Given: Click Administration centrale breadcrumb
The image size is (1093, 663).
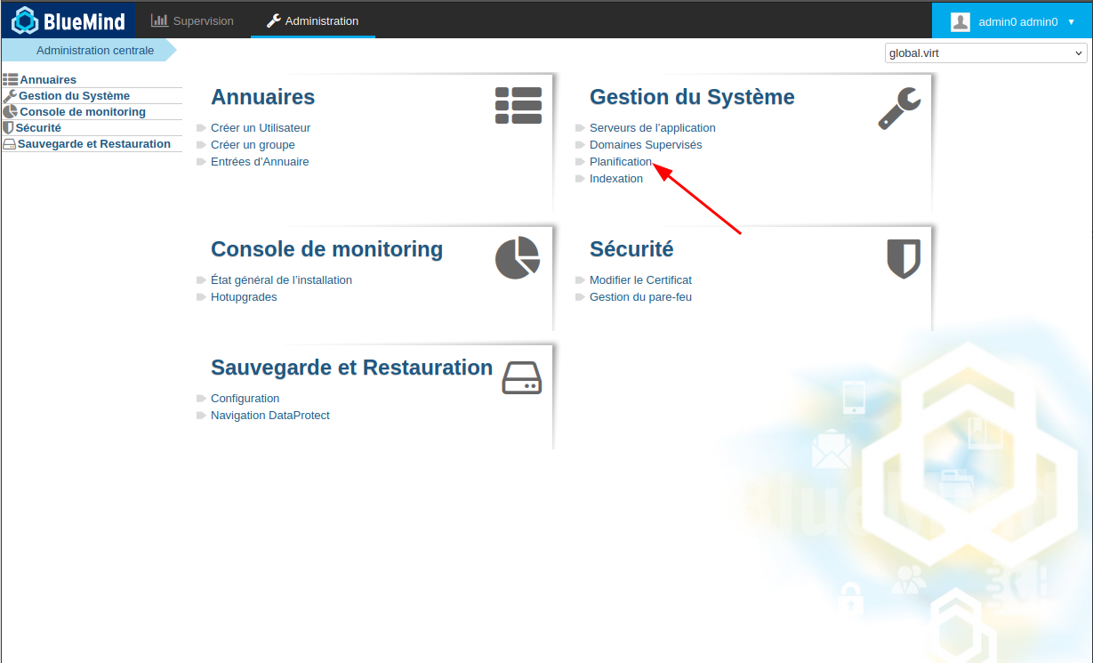Looking at the screenshot, I should click(95, 51).
